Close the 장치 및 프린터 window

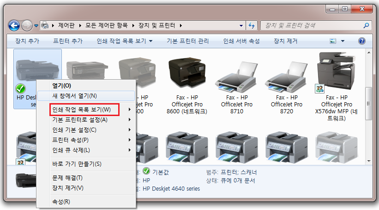click(x=362, y=9)
